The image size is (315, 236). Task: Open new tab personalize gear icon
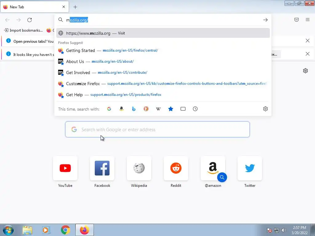coord(305,71)
